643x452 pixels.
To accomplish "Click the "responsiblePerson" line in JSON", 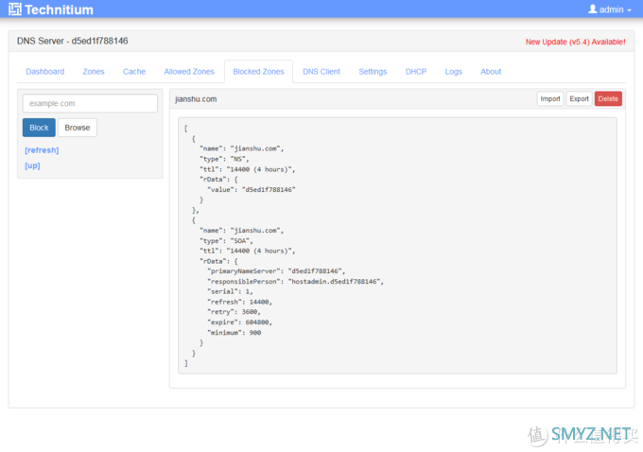I will click(x=295, y=282).
